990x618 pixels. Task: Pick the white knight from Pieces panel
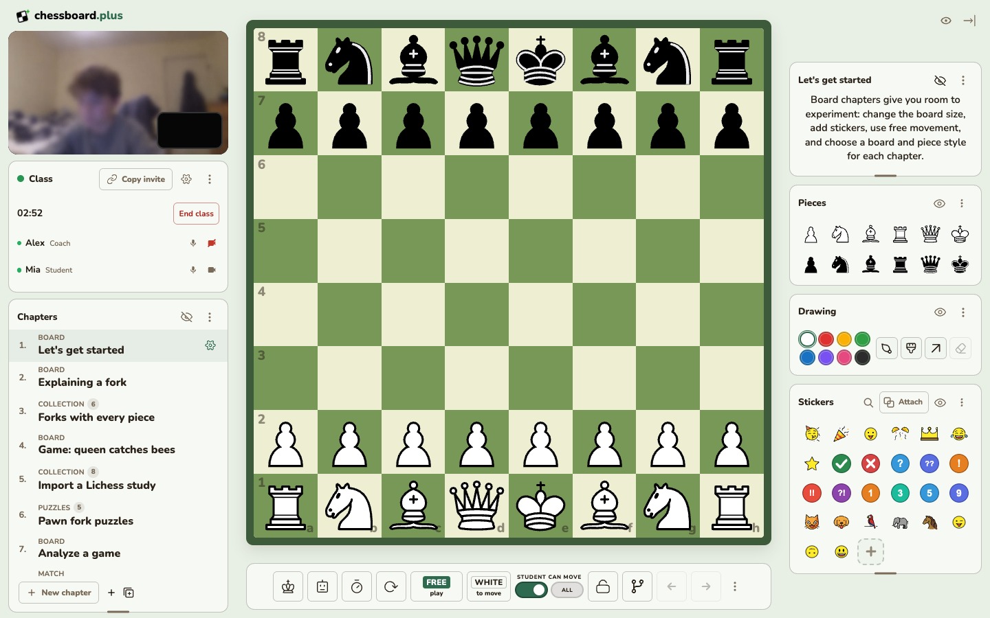[840, 235]
